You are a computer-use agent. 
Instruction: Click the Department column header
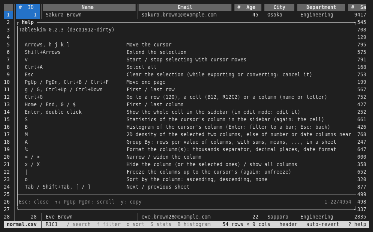coord(321,7)
